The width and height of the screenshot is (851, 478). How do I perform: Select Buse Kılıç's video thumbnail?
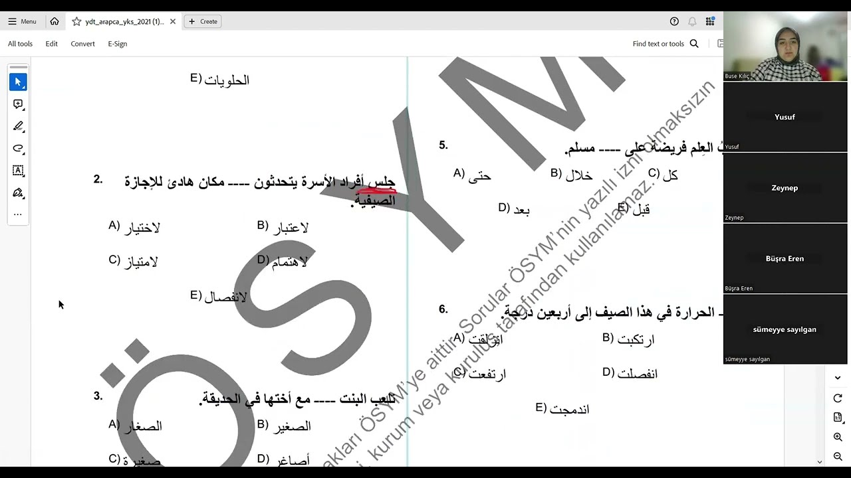pos(785,46)
